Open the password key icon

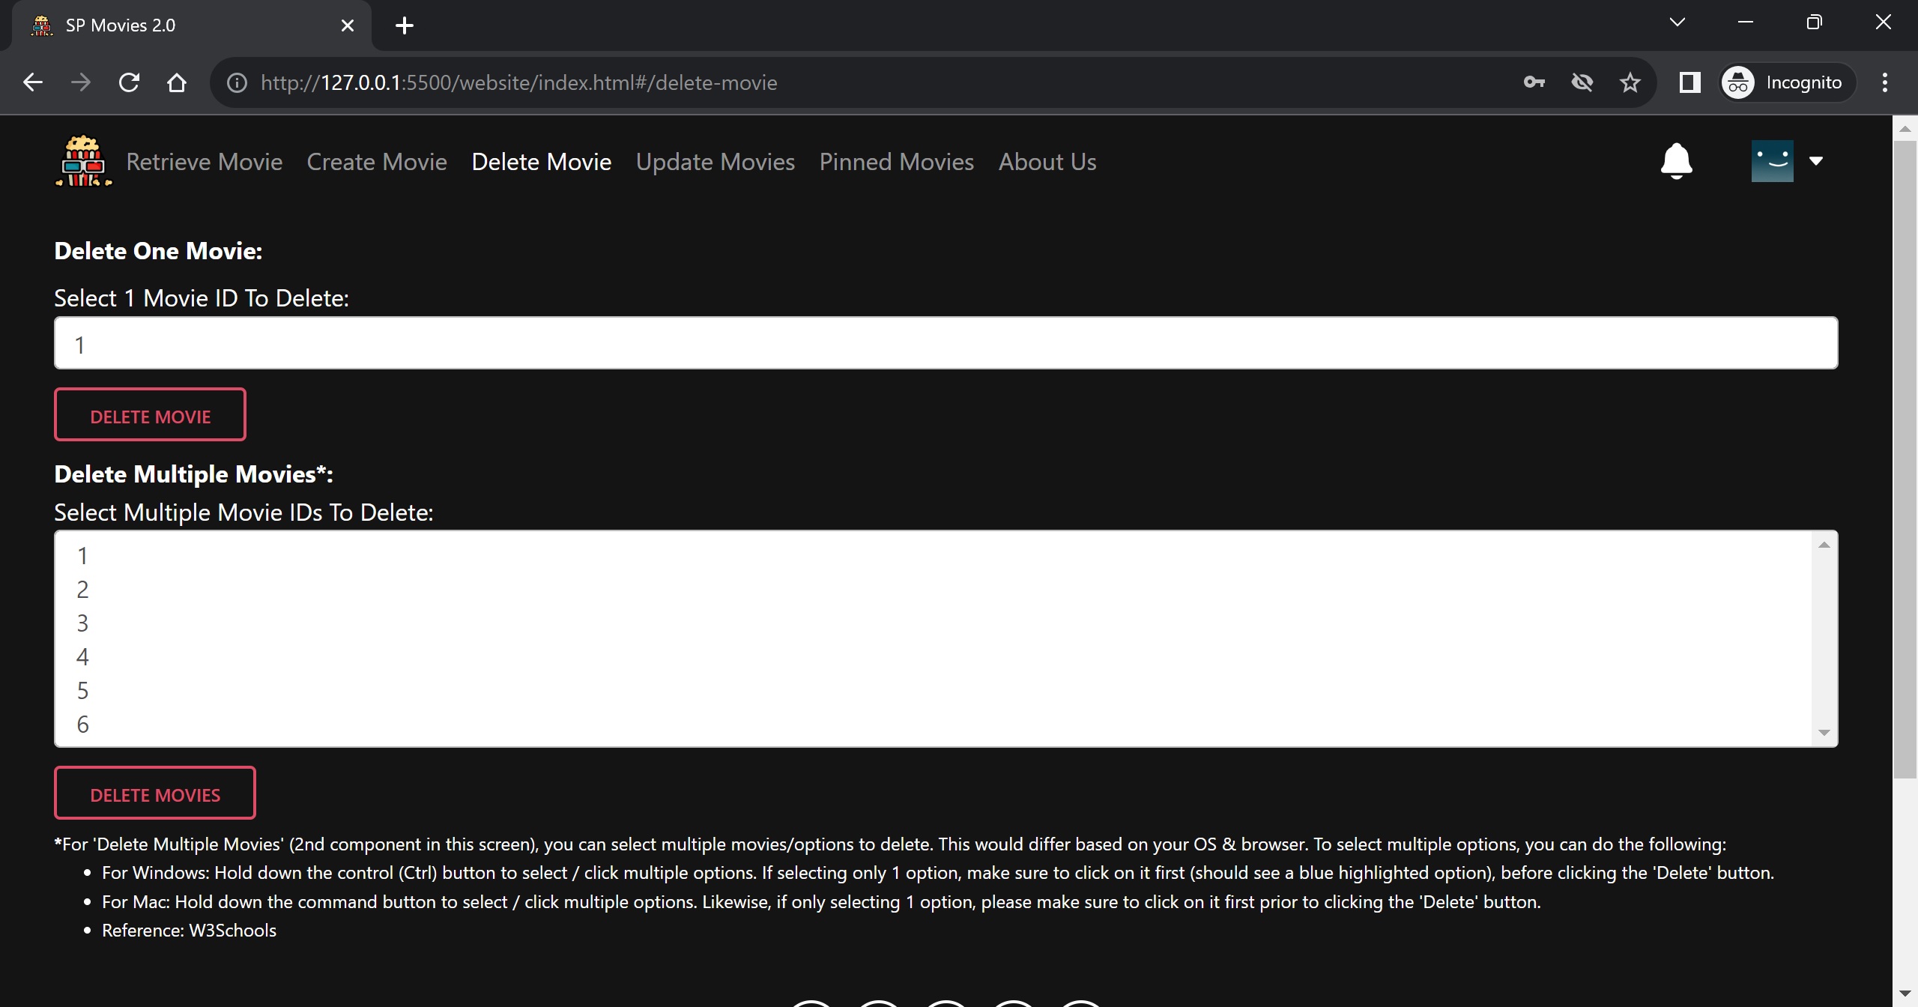coord(1534,82)
